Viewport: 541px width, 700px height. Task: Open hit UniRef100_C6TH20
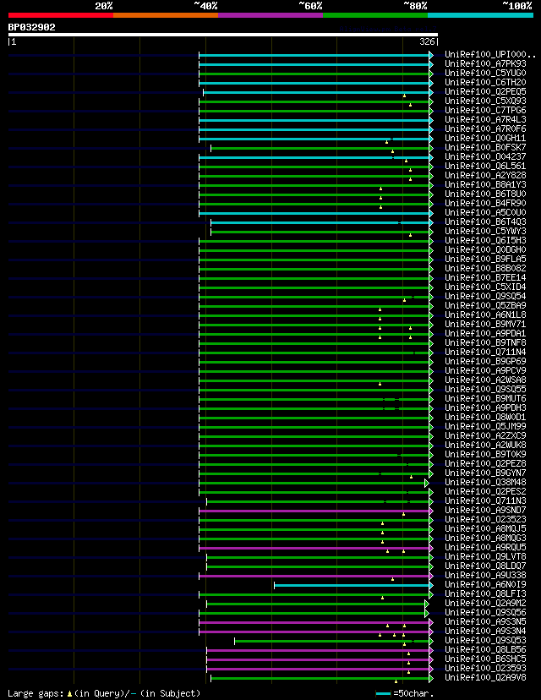click(x=486, y=83)
